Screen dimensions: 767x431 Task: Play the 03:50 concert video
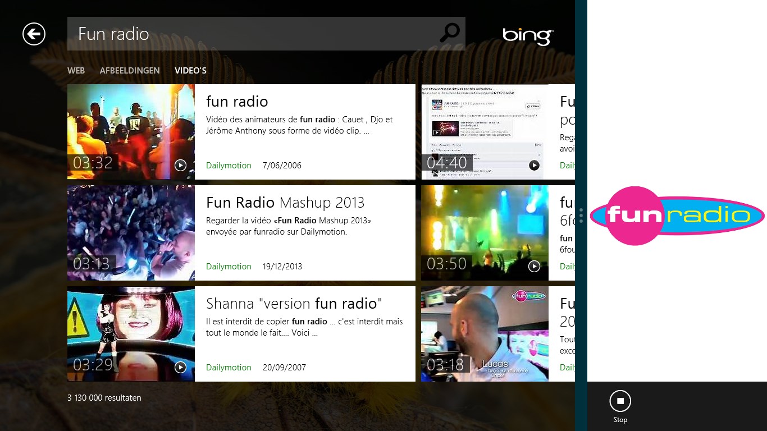534,266
